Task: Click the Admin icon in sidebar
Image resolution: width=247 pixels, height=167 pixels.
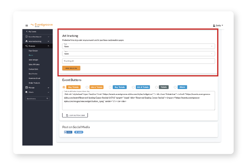Action: coord(26,92)
